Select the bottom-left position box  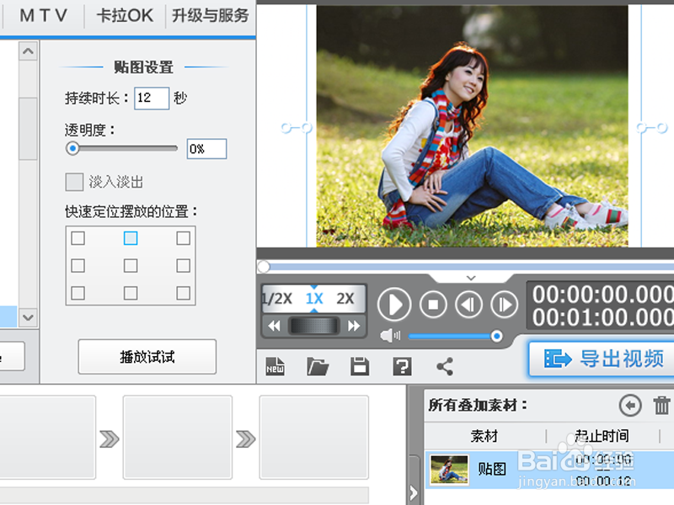[x=78, y=293]
